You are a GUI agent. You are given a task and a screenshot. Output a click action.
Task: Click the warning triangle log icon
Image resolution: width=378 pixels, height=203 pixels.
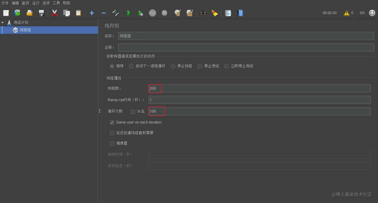click(346, 13)
